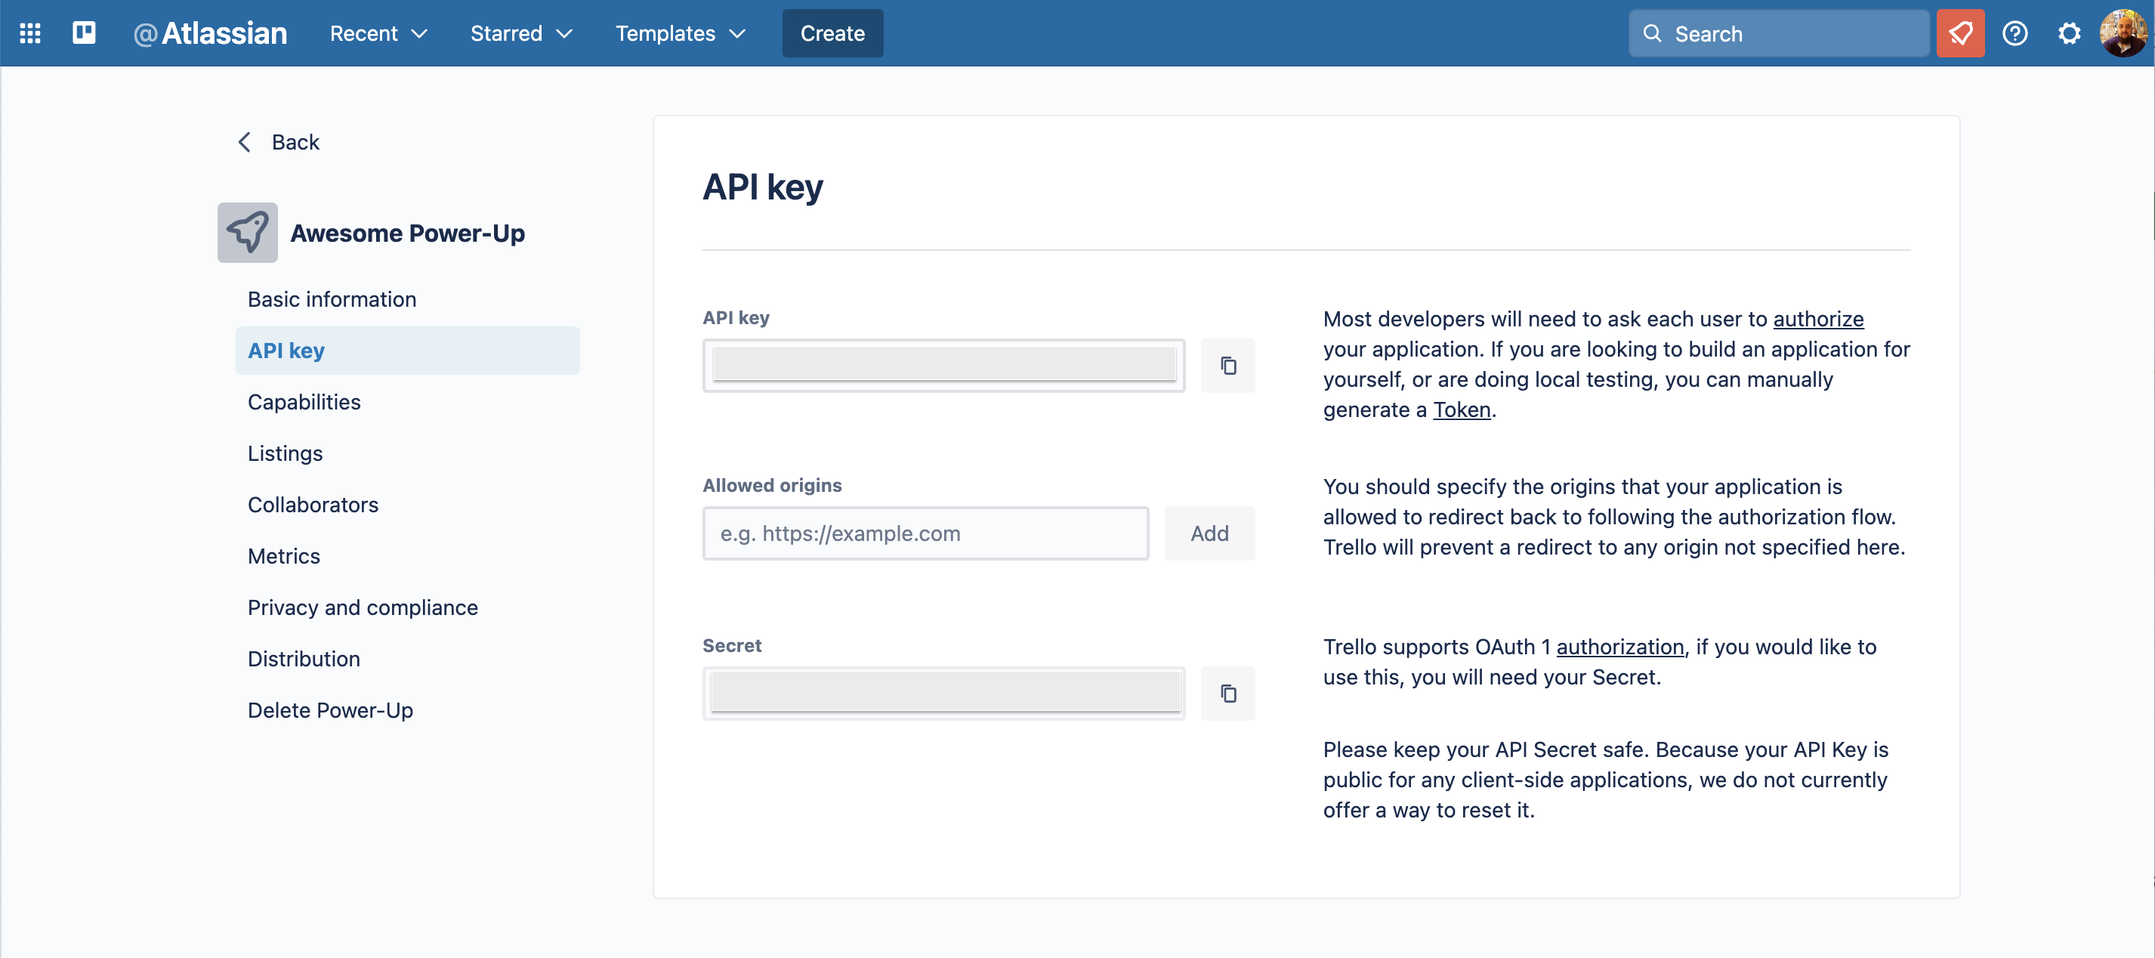Click the Secret field label
This screenshot has height=958, width=2155.
pos(732,646)
